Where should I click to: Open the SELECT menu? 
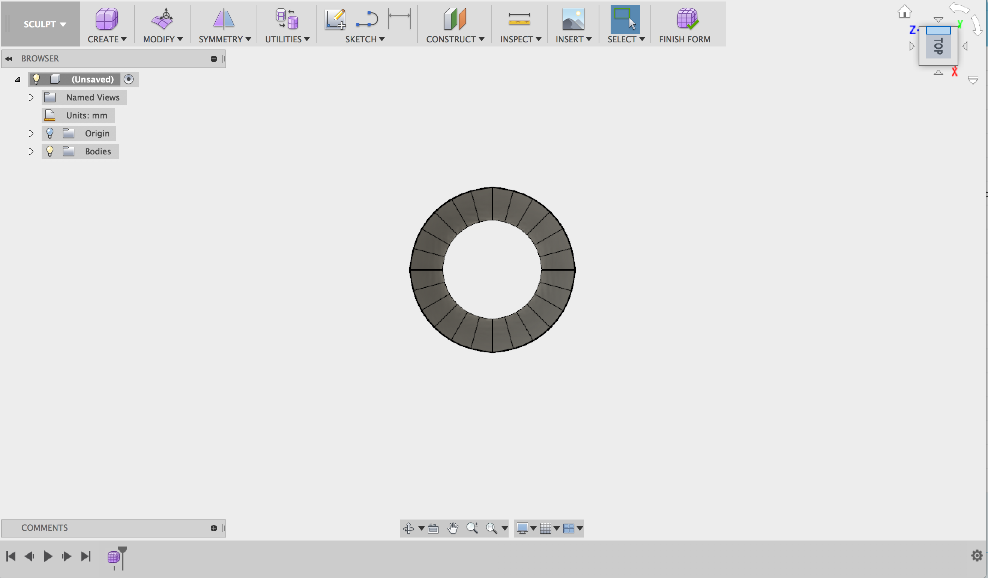pos(626,39)
